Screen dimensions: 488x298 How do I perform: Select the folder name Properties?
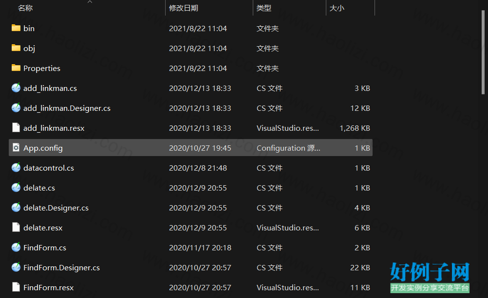coord(42,69)
